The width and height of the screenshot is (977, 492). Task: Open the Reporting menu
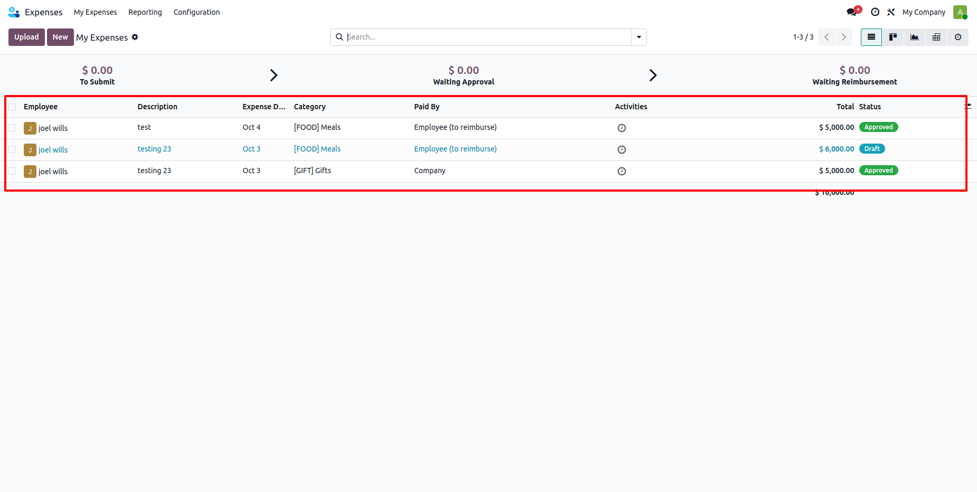(145, 12)
